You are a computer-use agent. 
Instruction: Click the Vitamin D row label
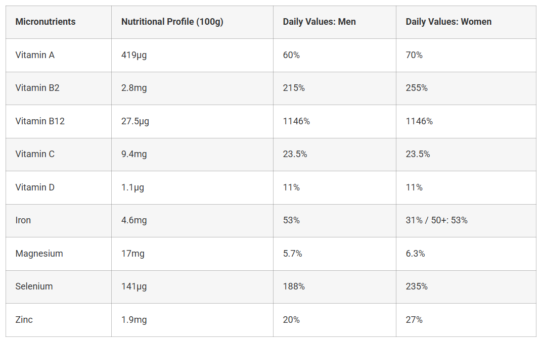pyautogui.click(x=35, y=187)
